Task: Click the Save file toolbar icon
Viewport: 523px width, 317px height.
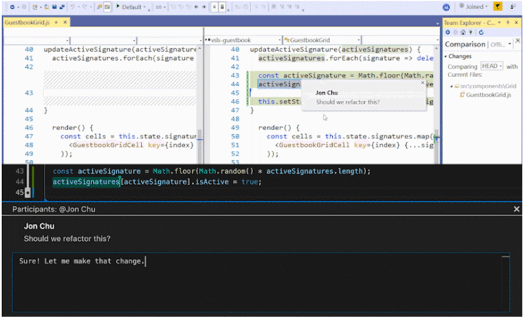Action: [54, 7]
